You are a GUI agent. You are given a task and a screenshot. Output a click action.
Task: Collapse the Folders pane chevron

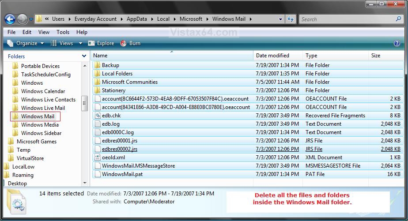(84, 56)
